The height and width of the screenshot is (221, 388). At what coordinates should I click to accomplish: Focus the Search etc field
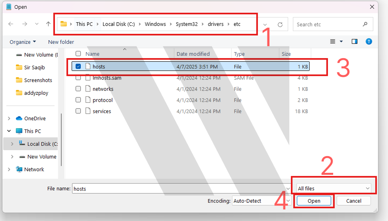(333, 24)
